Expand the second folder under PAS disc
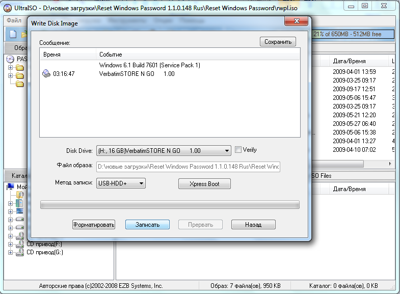Screen dimensions: 400x294 pyautogui.click(x=10, y=76)
